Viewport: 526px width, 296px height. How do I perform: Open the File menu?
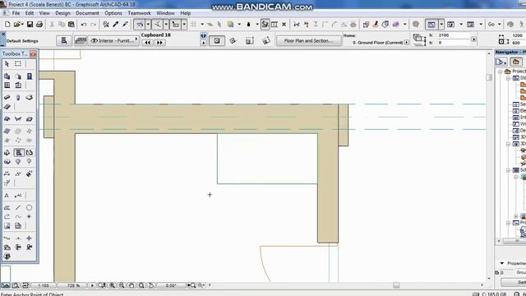(x=16, y=13)
